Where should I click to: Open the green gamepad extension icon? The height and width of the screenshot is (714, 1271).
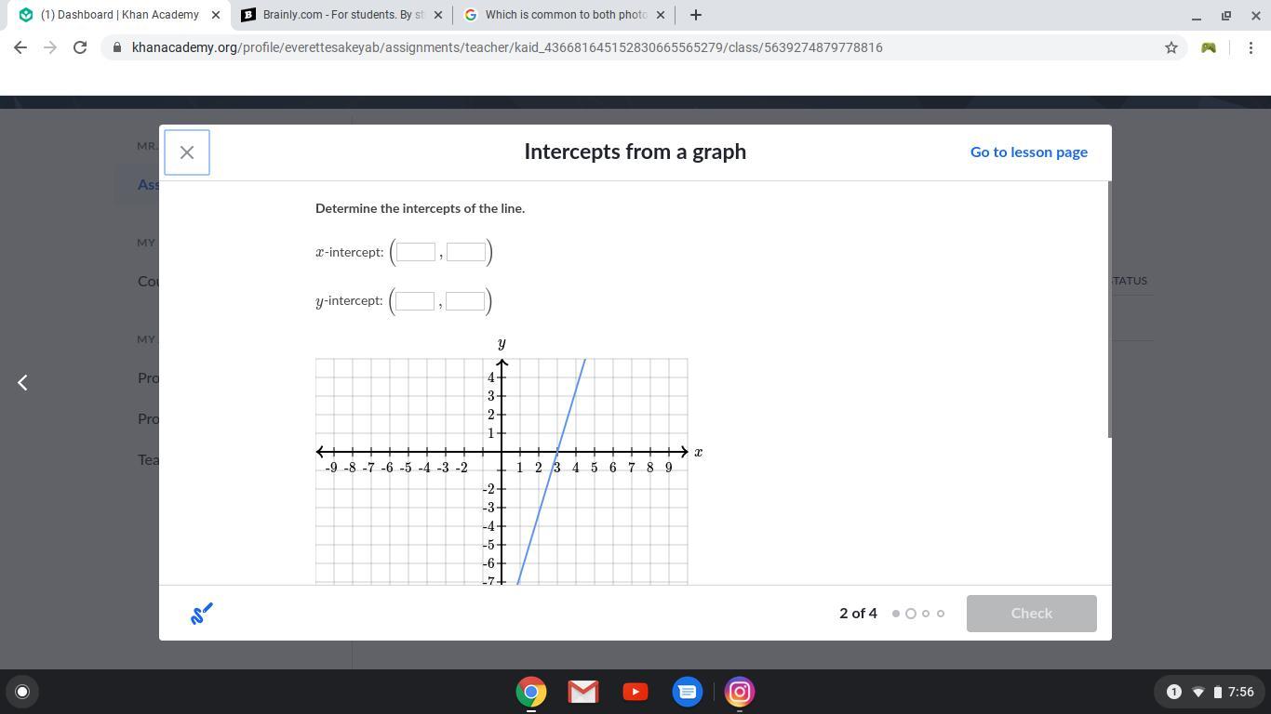[1209, 47]
